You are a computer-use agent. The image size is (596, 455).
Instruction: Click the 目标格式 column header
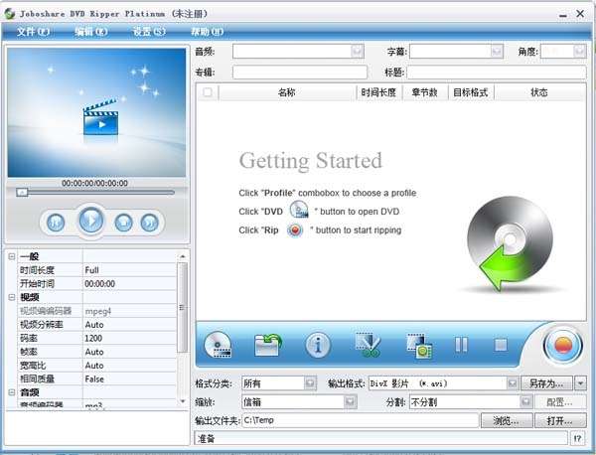pyautogui.click(x=471, y=92)
